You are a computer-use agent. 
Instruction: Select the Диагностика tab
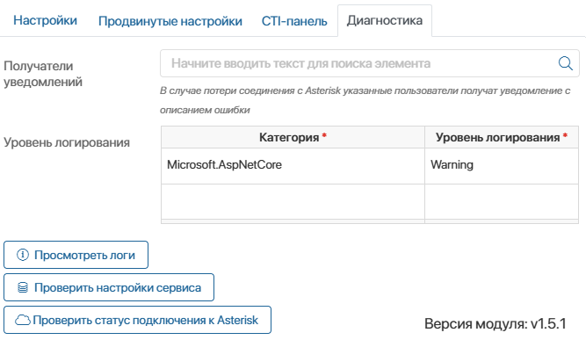tap(385, 20)
